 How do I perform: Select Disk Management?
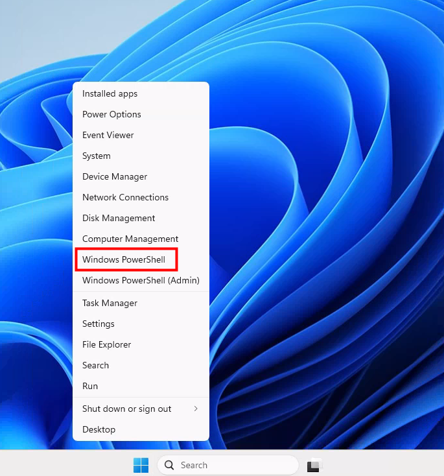pos(119,218)
